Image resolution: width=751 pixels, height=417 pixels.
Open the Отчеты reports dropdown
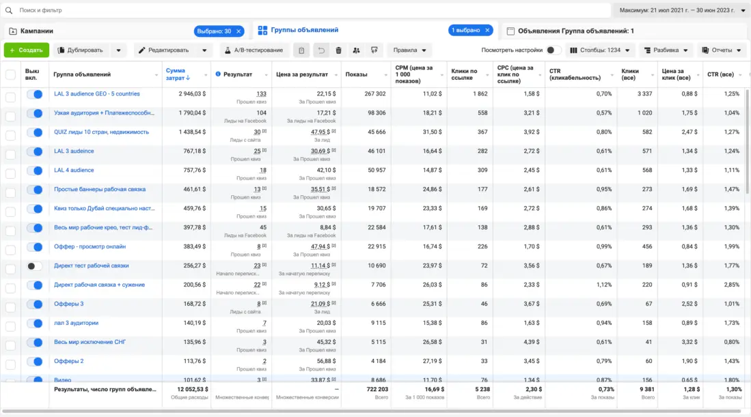click(x=722, y=51)
